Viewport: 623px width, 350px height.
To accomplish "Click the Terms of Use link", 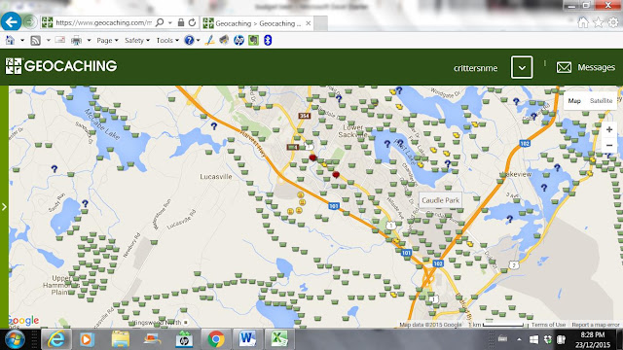I will [548, 325].
